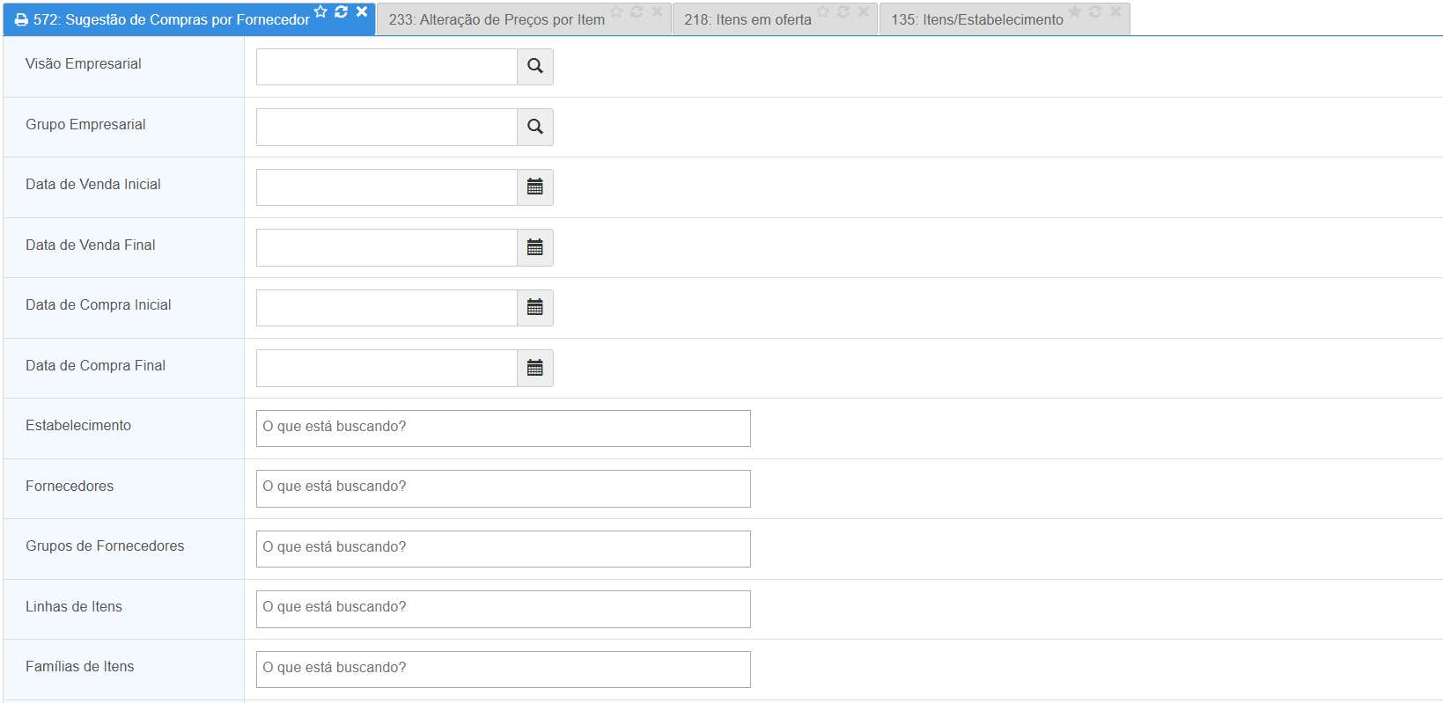Click the printer icon on tab 572
This screenshot has height=703, width=1443.
tap(21, 19)
